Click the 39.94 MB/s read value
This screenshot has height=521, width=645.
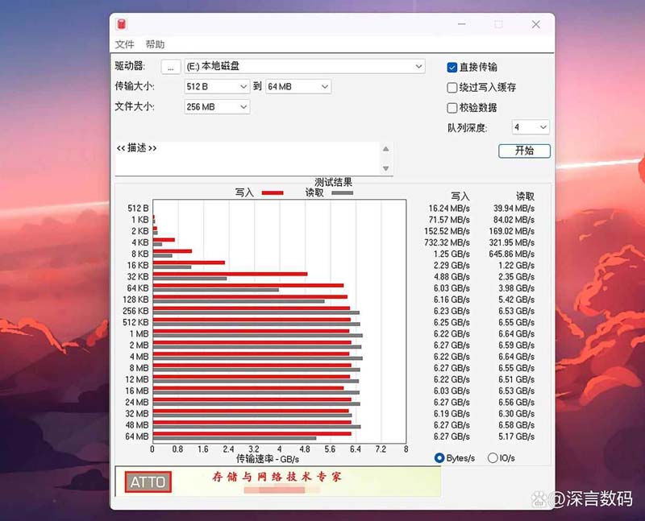tap(514, 209)
